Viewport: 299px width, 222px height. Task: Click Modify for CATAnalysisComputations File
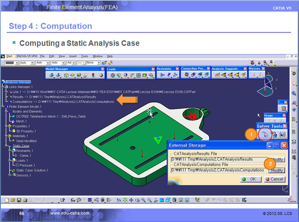point(277,170)
